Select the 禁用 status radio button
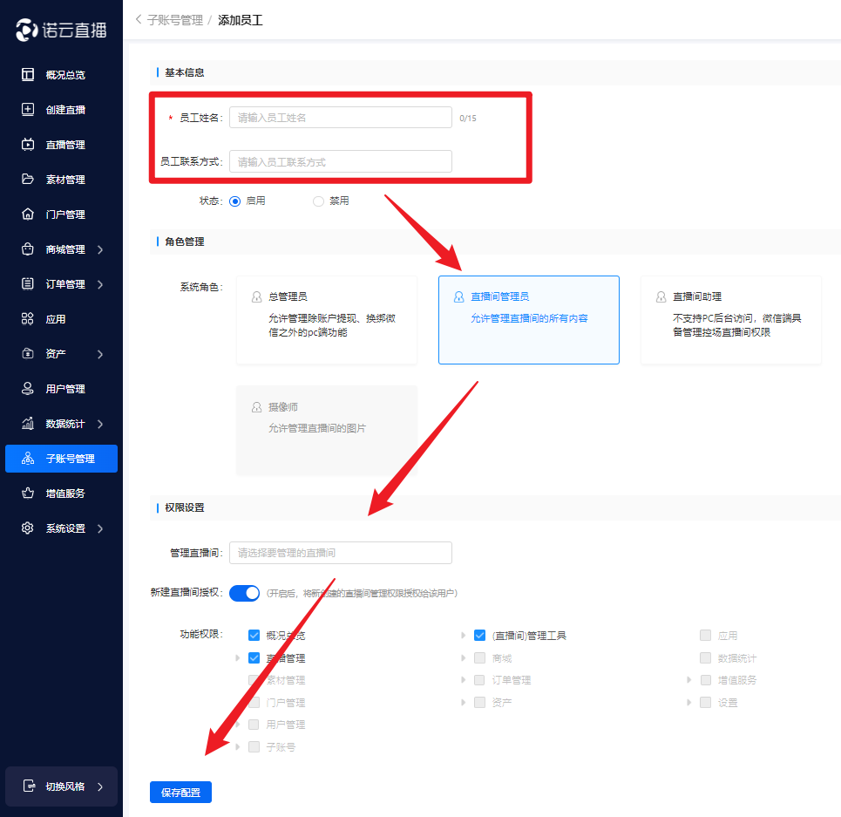Image resolution: width=841 pixels, height=817 pixels. (x=318, y=201)
